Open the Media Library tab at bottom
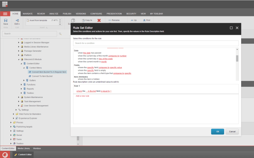Image resolution: width=254 pixels, height=158 pixels. 24,148
